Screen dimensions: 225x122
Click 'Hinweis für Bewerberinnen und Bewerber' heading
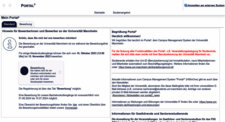(50, 31)
